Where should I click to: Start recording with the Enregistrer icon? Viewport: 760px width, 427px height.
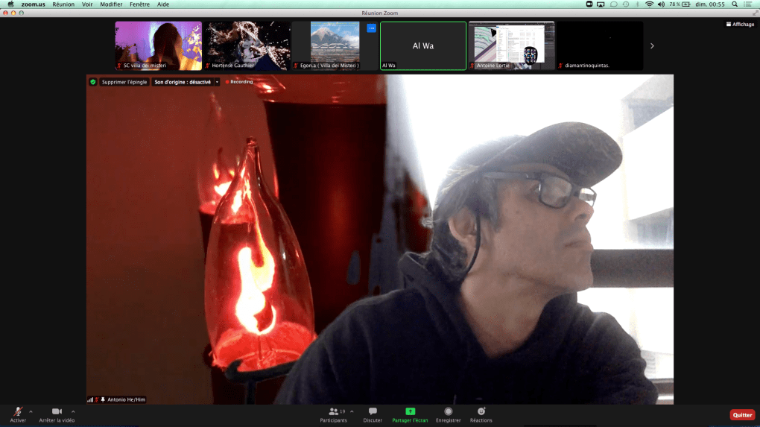tap(448, 411)
